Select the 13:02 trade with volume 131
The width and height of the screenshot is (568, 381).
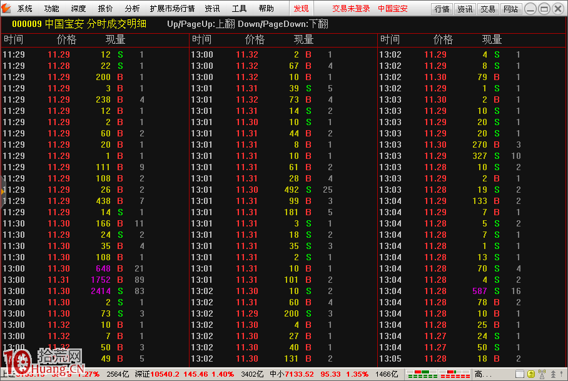(283, 358)
